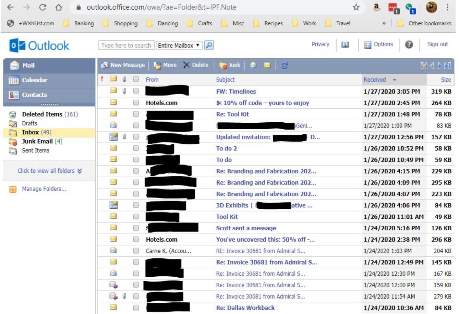
Task: Click the Manage Folders link
Action: click(44, 189)
